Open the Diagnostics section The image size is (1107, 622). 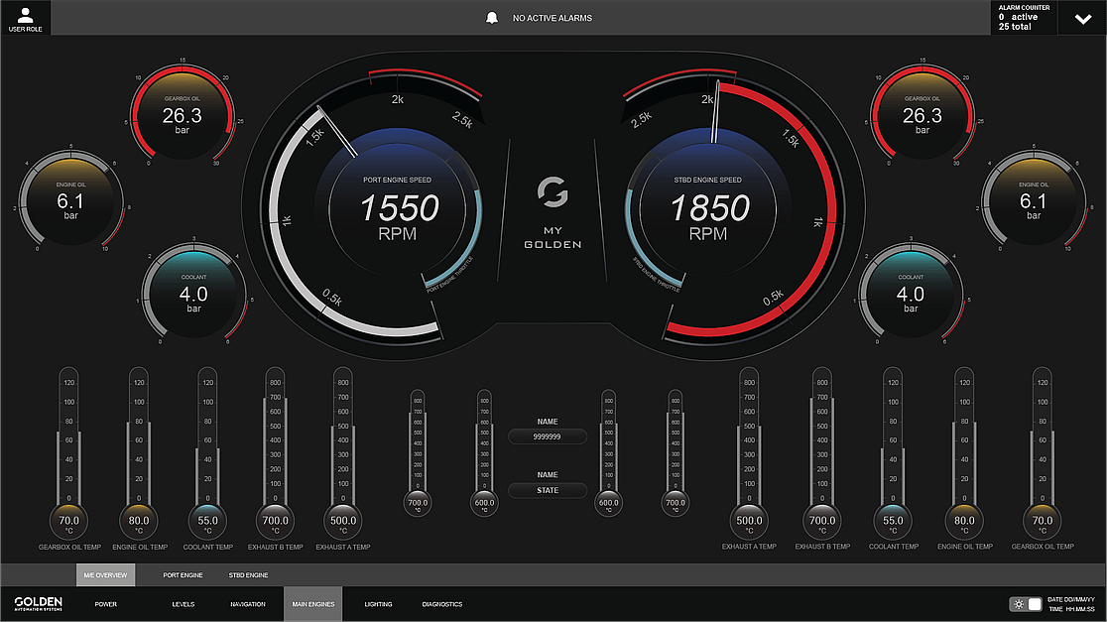(x=442, y=604)
